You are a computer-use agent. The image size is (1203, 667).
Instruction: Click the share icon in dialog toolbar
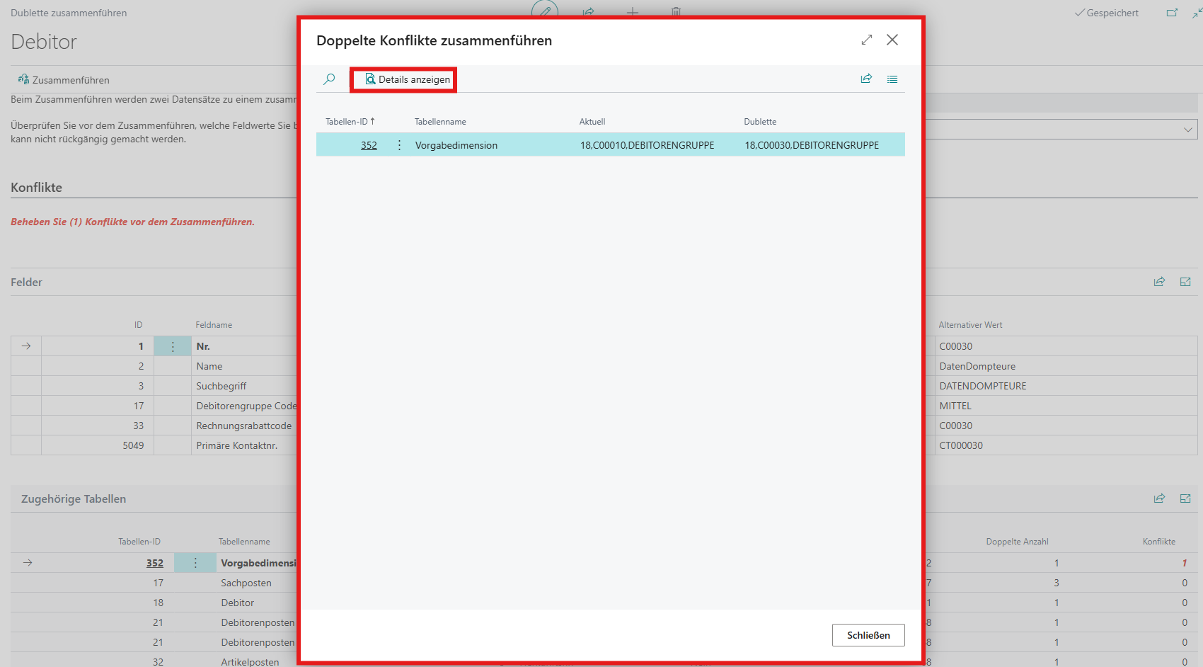[866, 79]
